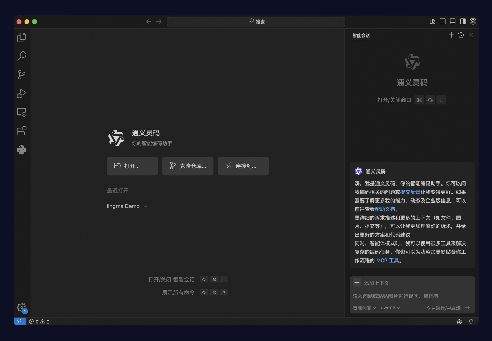Viewport: 492px width, 341px height.
Task: Open the Extensions view
Action: (x=22, y=131)
